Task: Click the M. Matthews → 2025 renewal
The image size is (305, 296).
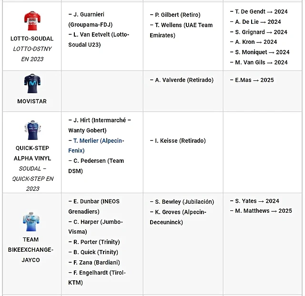Action: (x=261, y=211)
